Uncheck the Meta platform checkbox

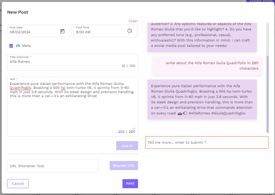pyautogui.click(x=11, y=46)
